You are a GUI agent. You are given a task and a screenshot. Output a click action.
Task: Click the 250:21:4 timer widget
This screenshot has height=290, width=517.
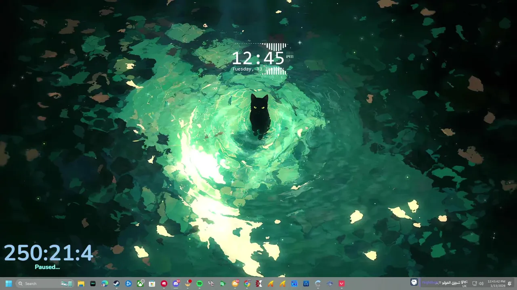pos(48,253)
